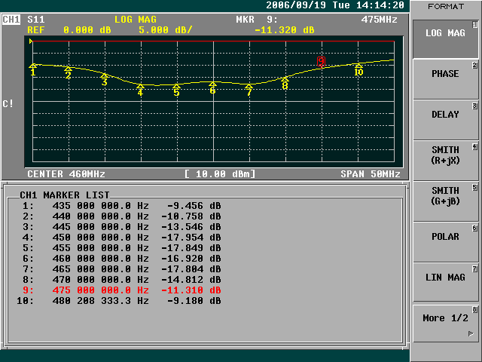The width and height of the screenshot is (482, 362).
Task: Select SMITH (R+jX) chart format
Action: click(x=445, y=155)
